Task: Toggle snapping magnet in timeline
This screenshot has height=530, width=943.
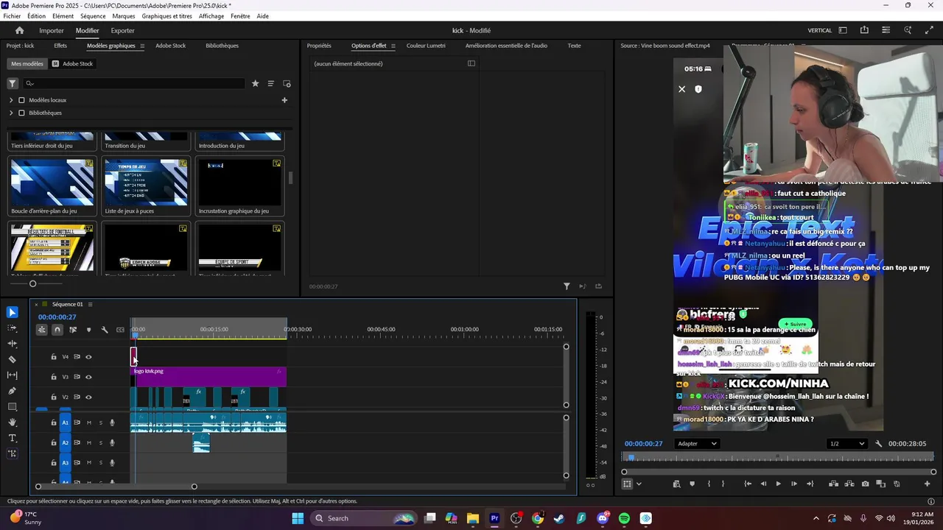Action: [57, 330]
